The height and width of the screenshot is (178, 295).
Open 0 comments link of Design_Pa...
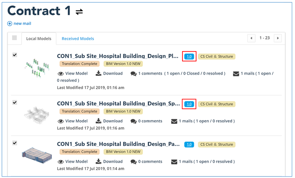pos(150,161)
